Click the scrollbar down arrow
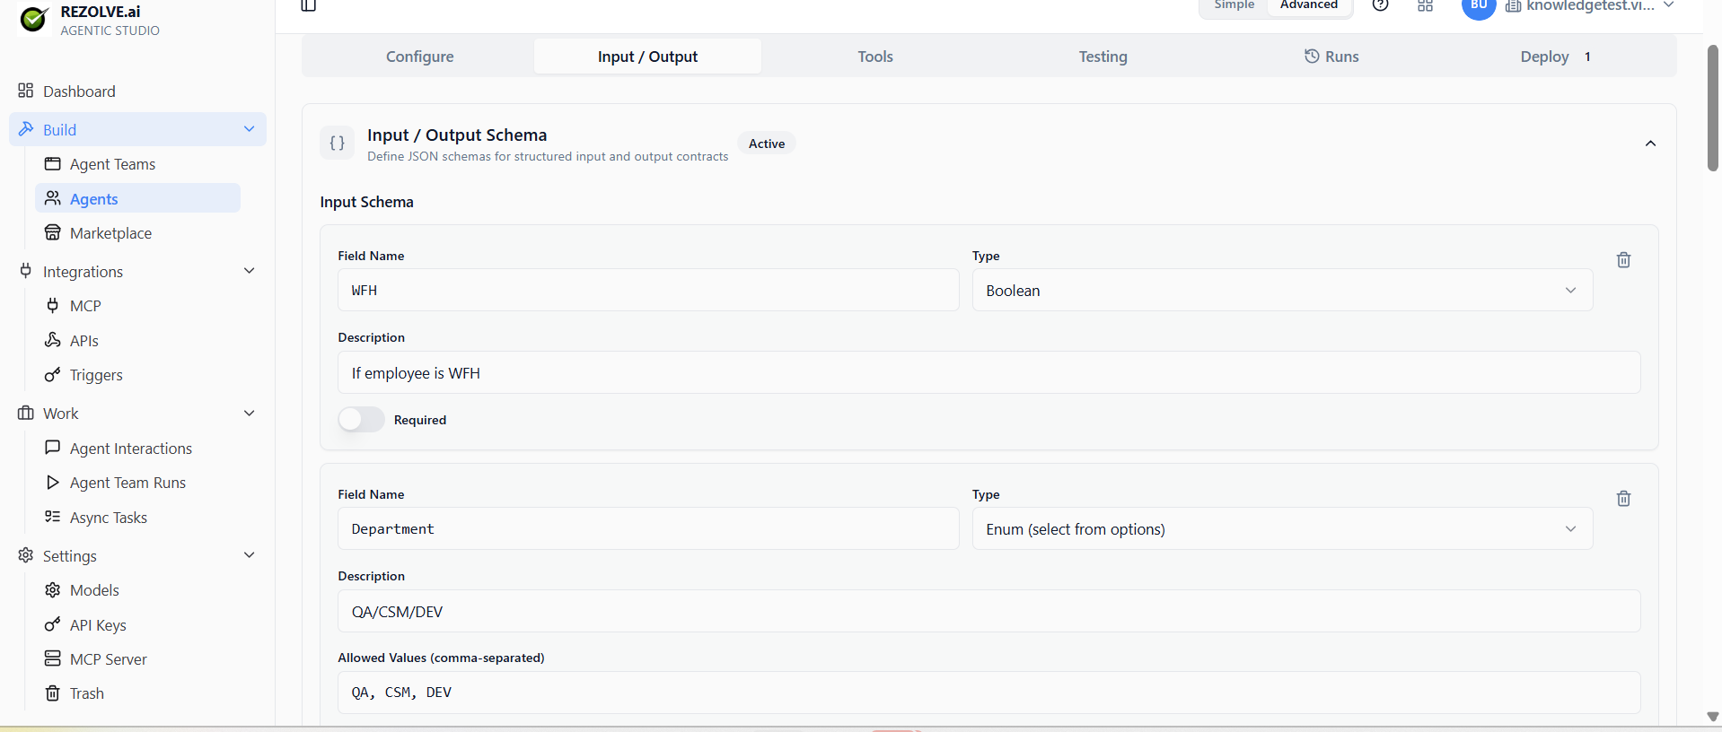1722x732 pixels. click(1713, 716)
